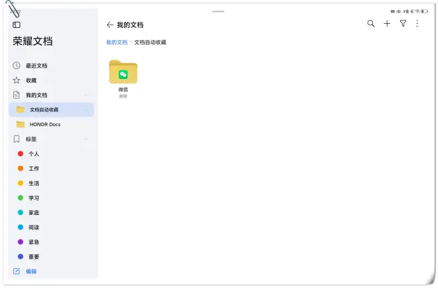Open the 微信 folder thumbnail
The width and height of the screenshot is (438, 288).
(123, 73)
